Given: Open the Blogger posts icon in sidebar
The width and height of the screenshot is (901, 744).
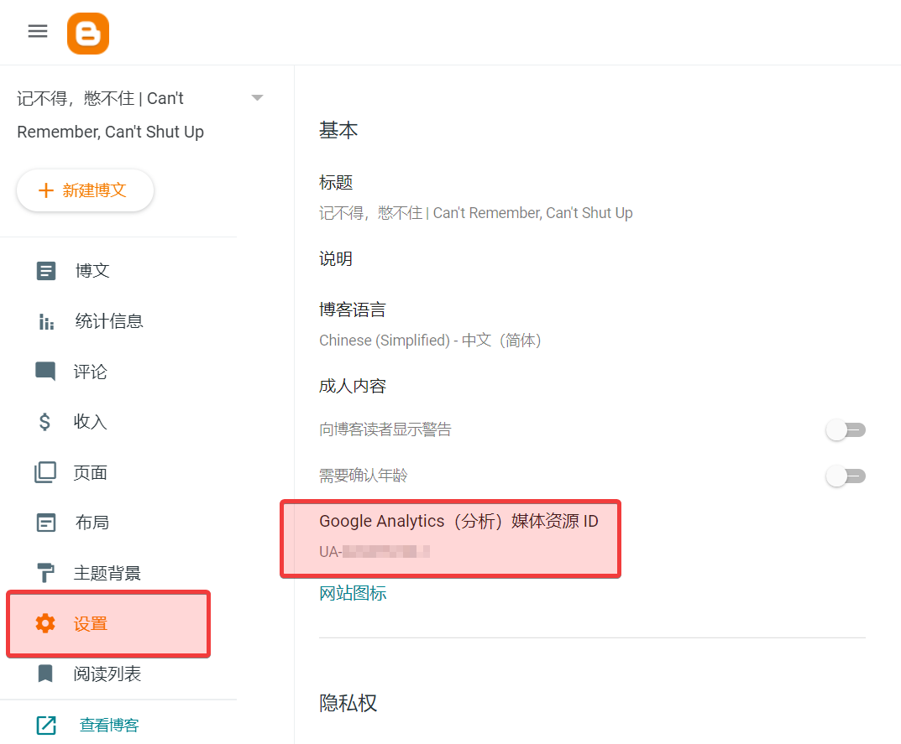Looking at the screenshot, I should (45, 270).
